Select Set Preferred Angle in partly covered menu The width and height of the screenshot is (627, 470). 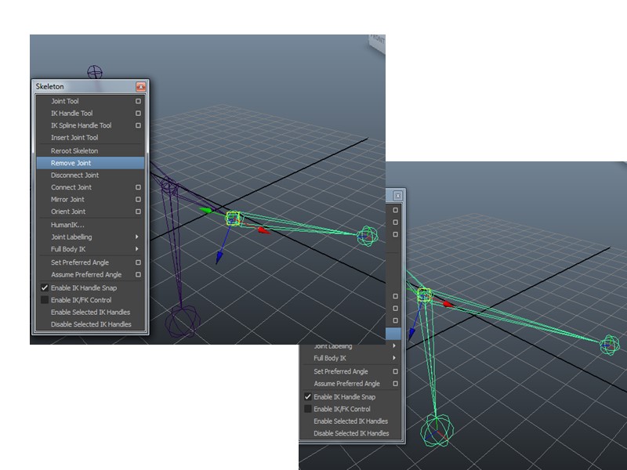pos(341,371)
